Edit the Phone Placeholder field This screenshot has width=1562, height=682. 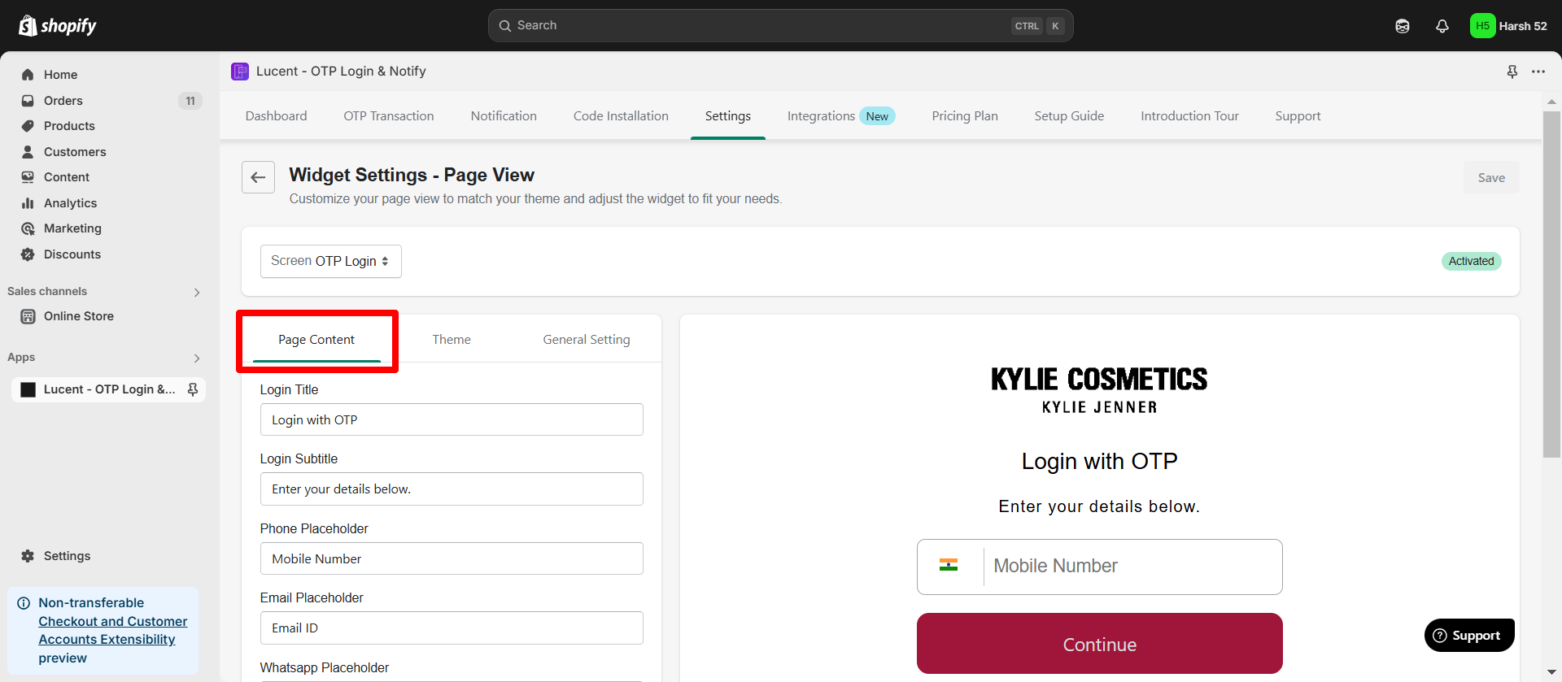click(452, 558)
